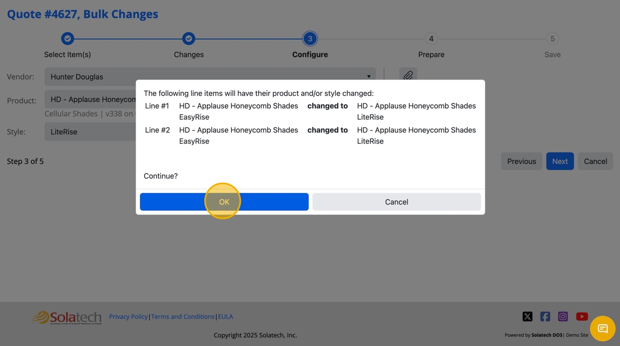Select step 3 Configure circle
The width and height of the screenshot is (620, 346).
310,39
